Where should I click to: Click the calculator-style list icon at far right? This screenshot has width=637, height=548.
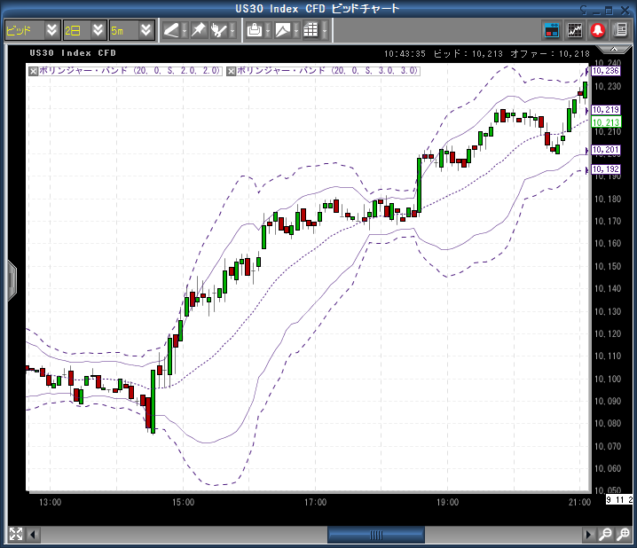pos(619,29)
